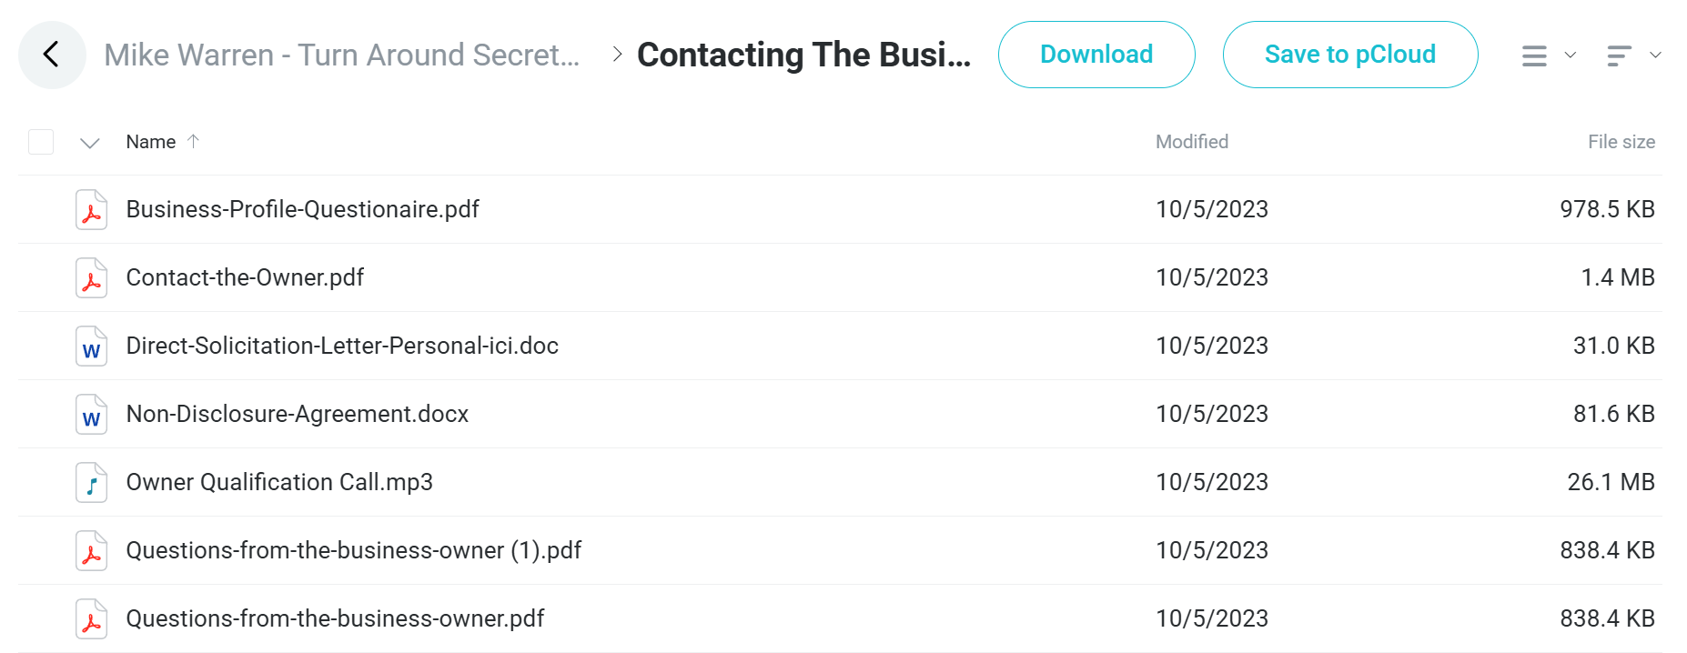The width and height of the screenshot is (1687, 653).
Task: Click the PDF icon for Contact-the-Owner
Action: 91,277
